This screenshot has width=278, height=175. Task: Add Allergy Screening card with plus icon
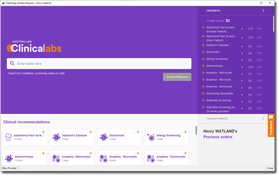pos(185,132)
